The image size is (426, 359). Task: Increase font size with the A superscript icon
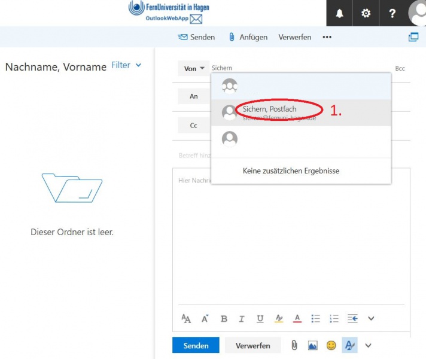pos(205,318)
